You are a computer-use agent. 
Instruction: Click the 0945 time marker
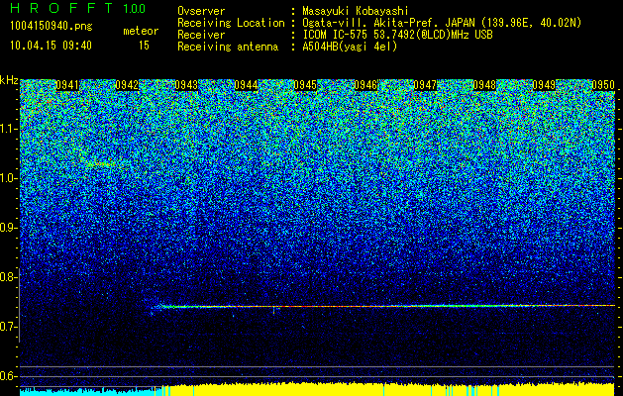coord(305,85)
